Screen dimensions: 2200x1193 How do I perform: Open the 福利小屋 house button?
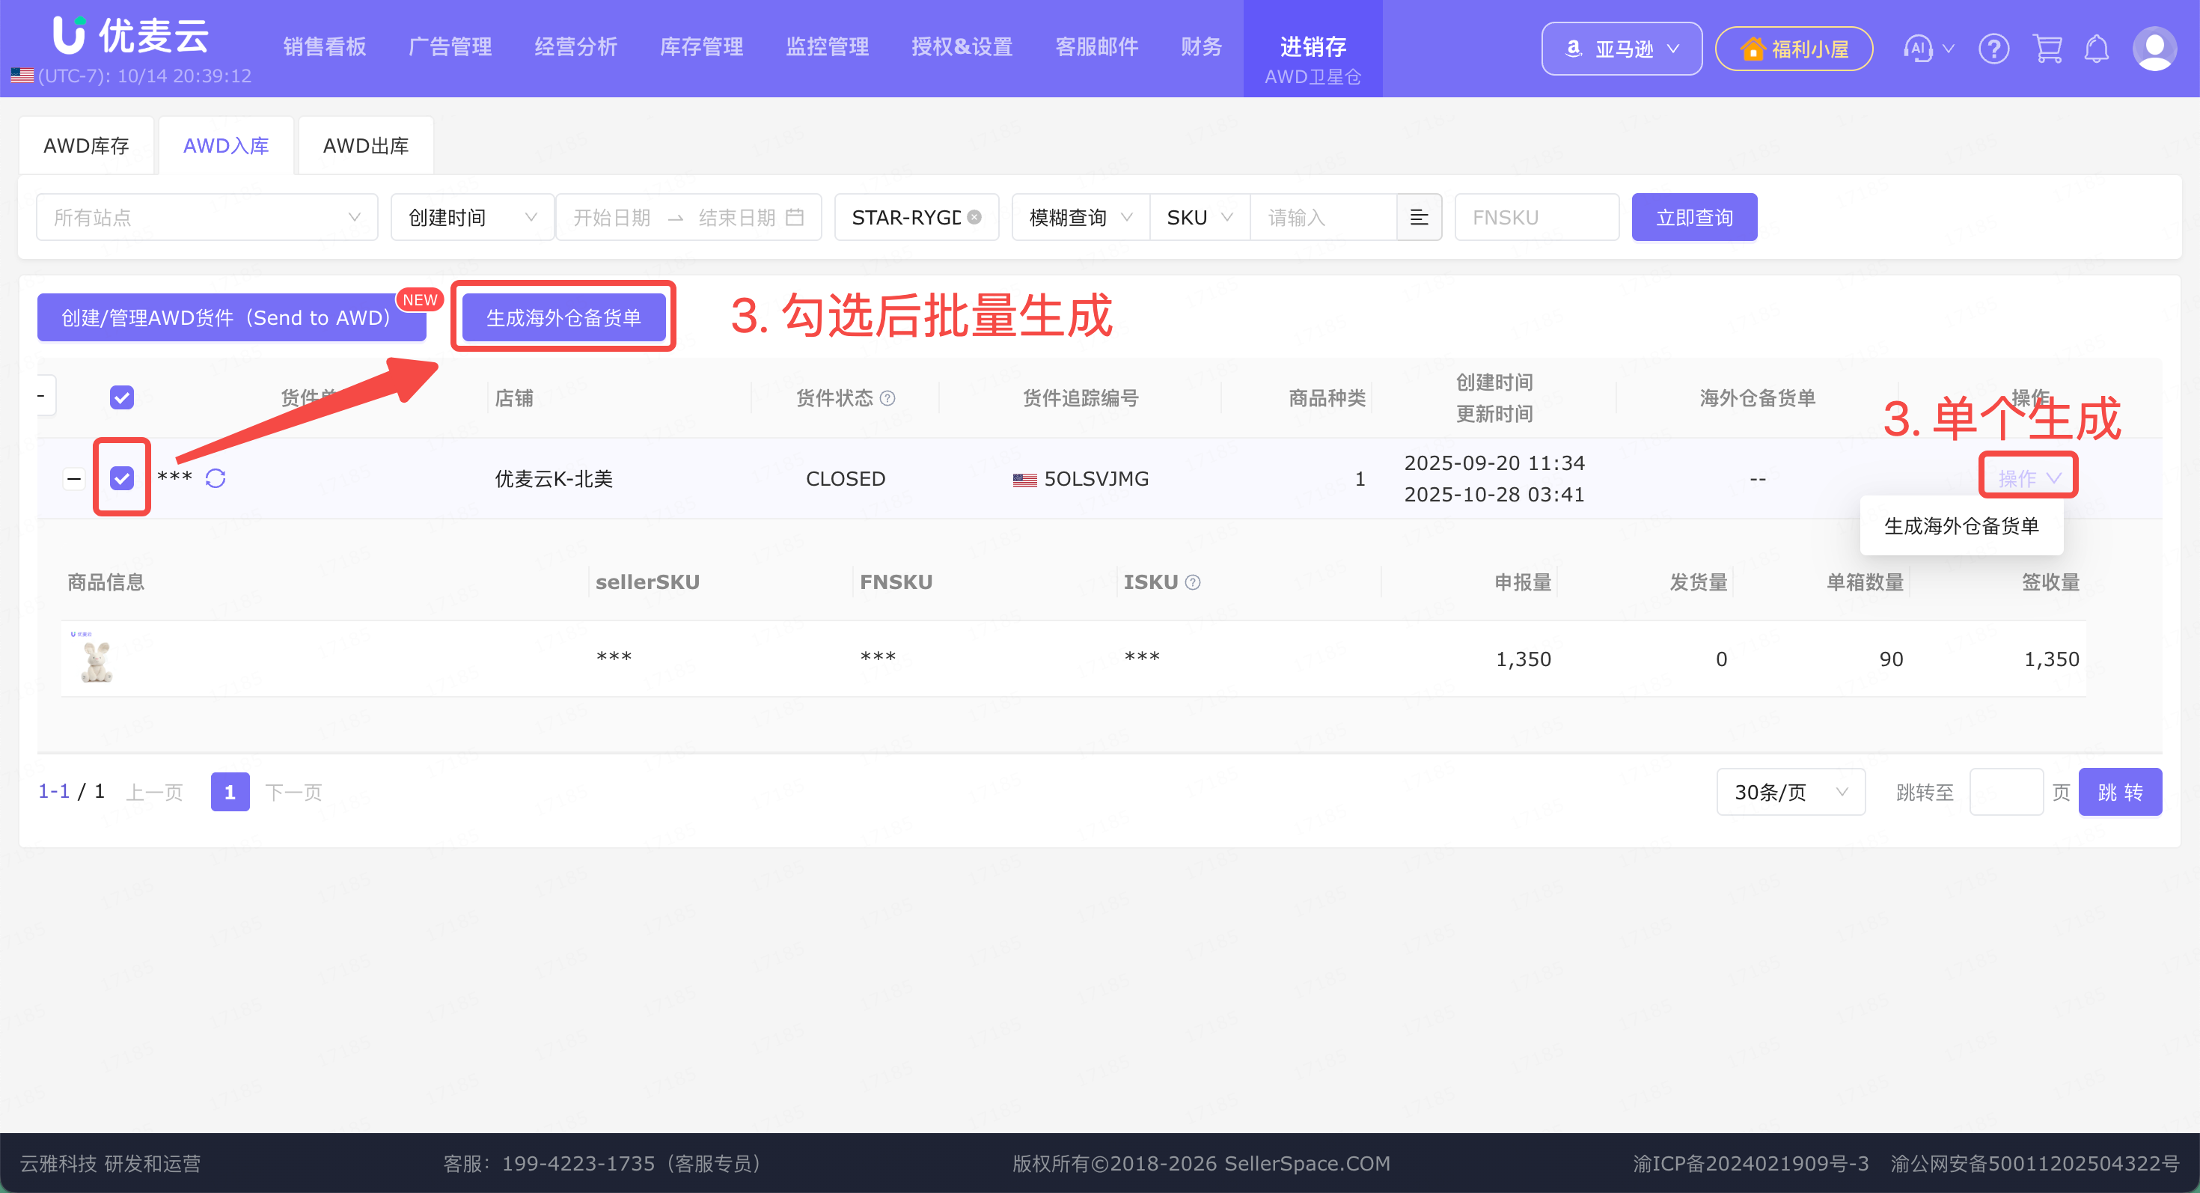pos(1794,49)
